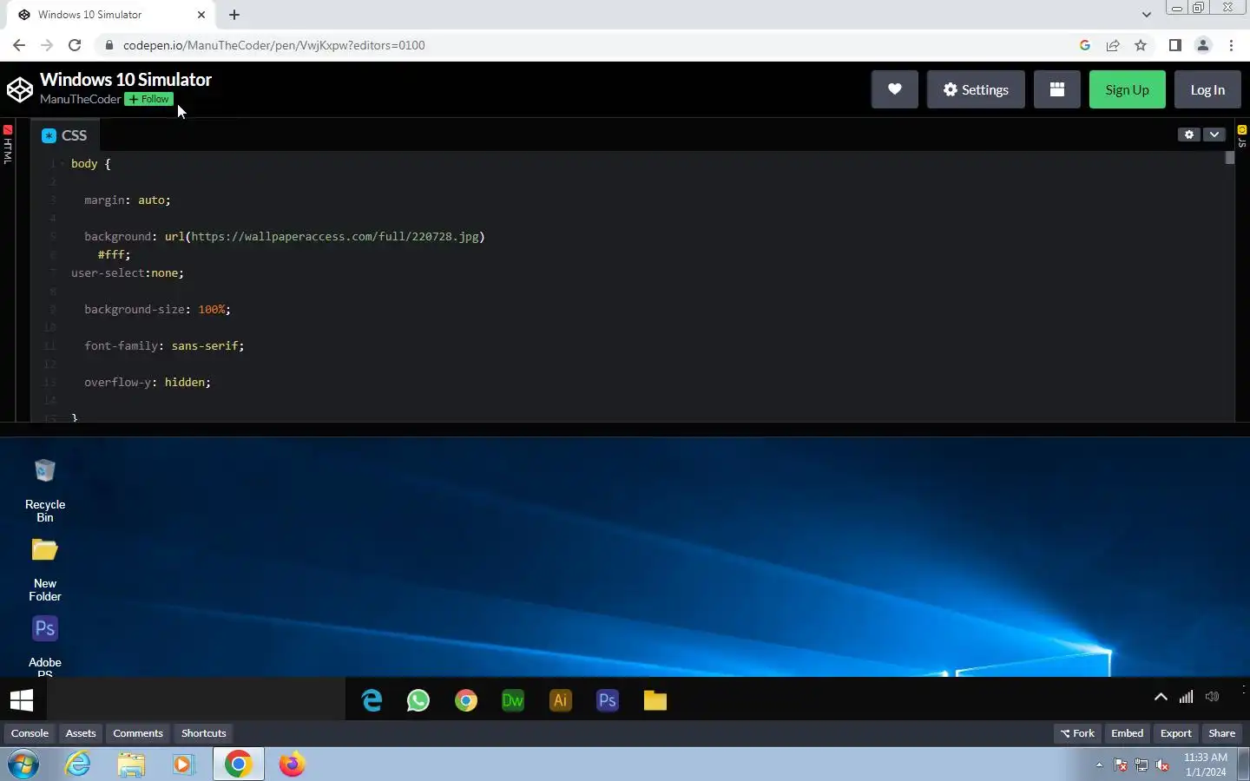Click the CodePen logo icon

(20, 89)
